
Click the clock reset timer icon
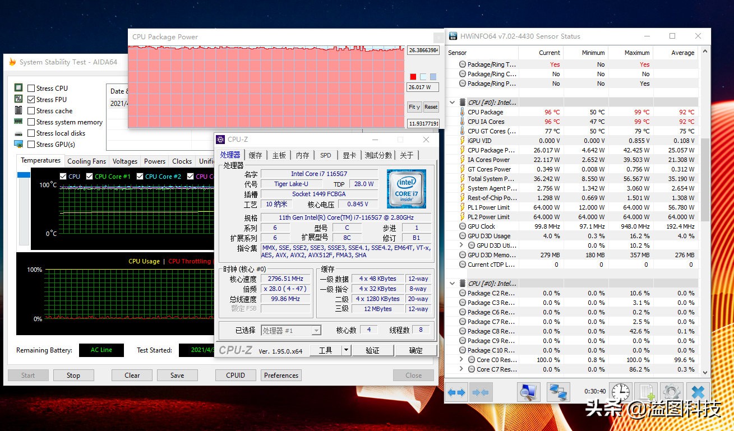pyautogui.click(x=620, y=392)
